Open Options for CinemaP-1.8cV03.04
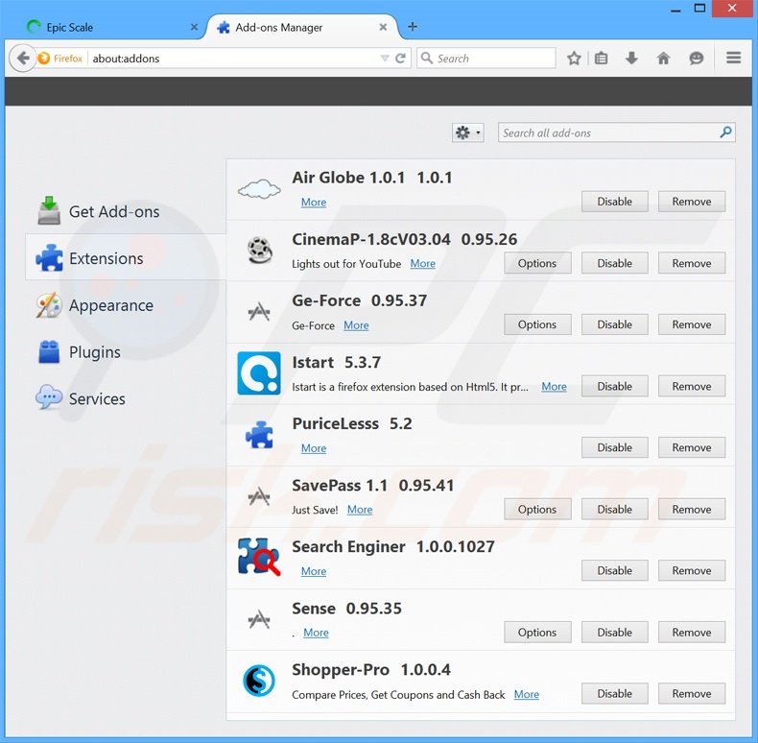The width and height of the screenshot is (758, 743). pos(537,263)
